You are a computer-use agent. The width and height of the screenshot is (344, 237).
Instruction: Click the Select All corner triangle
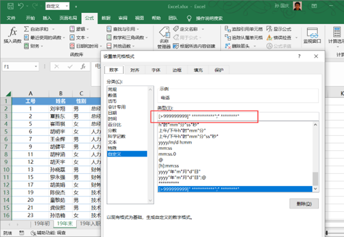point(8,94)
